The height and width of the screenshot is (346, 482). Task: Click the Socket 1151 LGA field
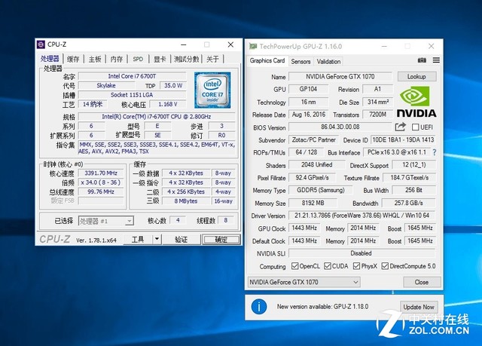click(133, 95)
